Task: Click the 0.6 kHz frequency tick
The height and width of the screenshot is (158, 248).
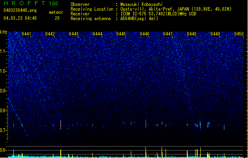Action: coord(4,150)
